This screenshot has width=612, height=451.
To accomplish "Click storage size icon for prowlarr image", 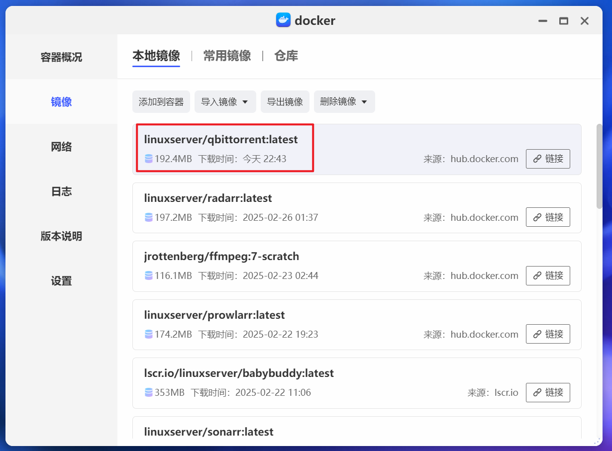I will [x=148, y=334].
